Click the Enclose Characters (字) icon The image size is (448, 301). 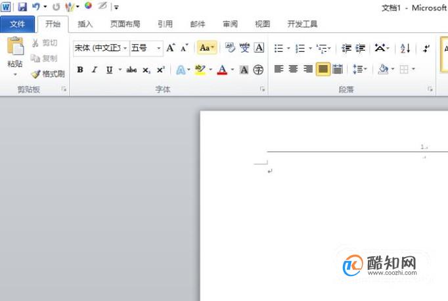(x=258, y=70)
